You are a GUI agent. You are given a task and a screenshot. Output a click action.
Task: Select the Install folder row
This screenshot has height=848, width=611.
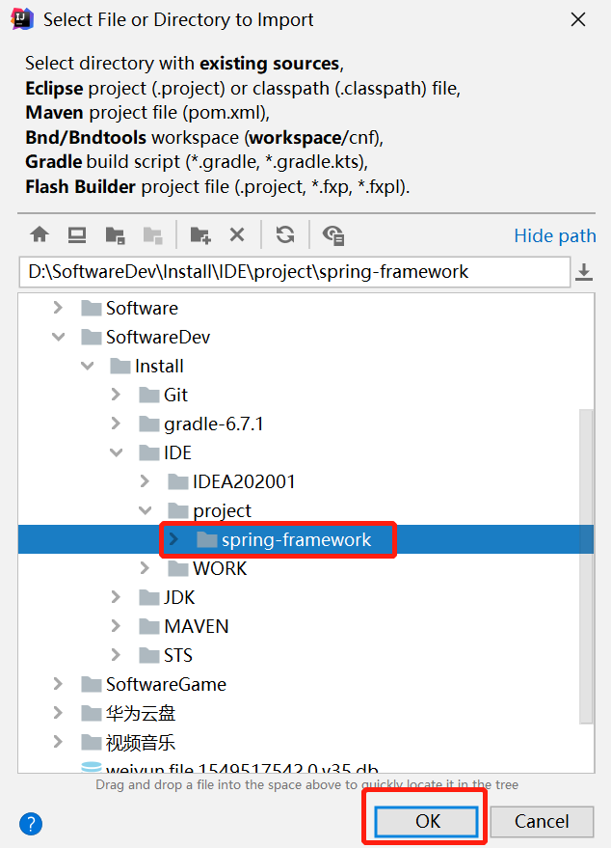click(305, 367)
